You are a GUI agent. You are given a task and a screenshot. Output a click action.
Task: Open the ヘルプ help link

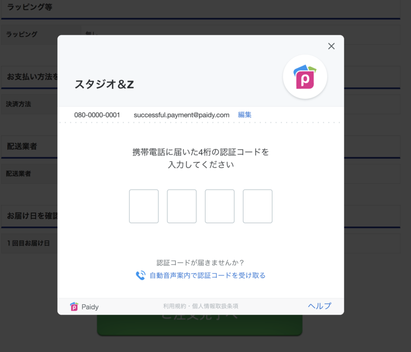[320, 306]
